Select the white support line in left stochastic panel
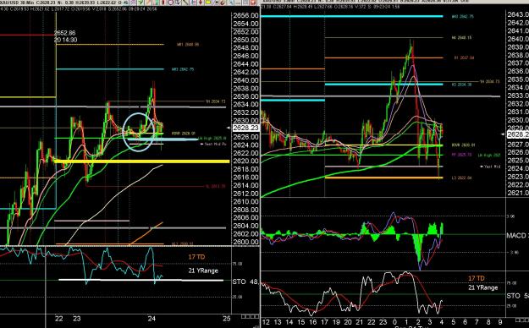Viewport: 529px width, 328px height. point(141,280)
